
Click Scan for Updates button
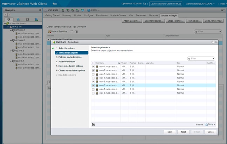pos(153,21)
